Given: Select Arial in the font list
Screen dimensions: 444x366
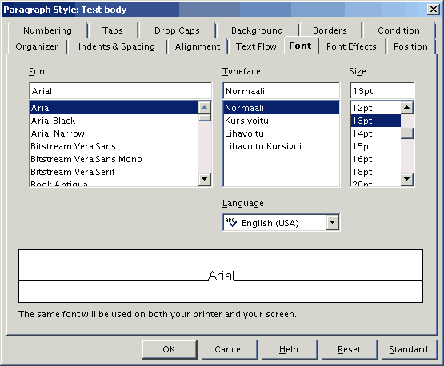Looking at the screenshot, I should click(114, 108).
